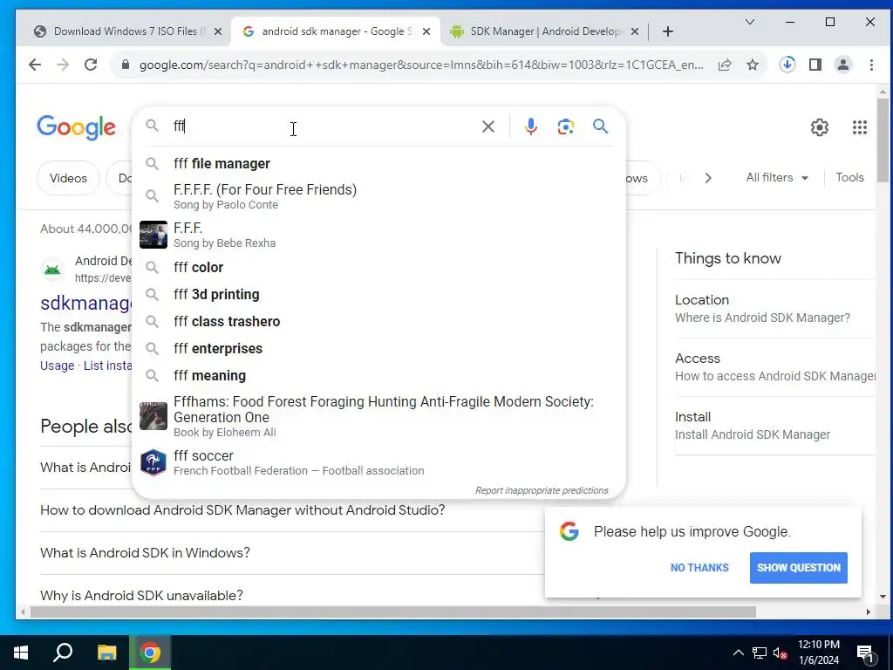Click NO THANKS on Google prompt
The height and width of the screenshot is (670, 893).
pyautogui.click(x=699, y=567)
